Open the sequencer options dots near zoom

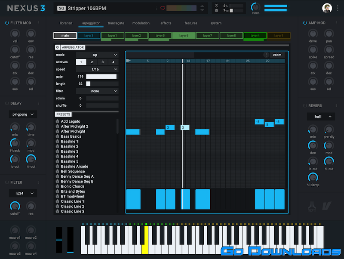[266, 55]
